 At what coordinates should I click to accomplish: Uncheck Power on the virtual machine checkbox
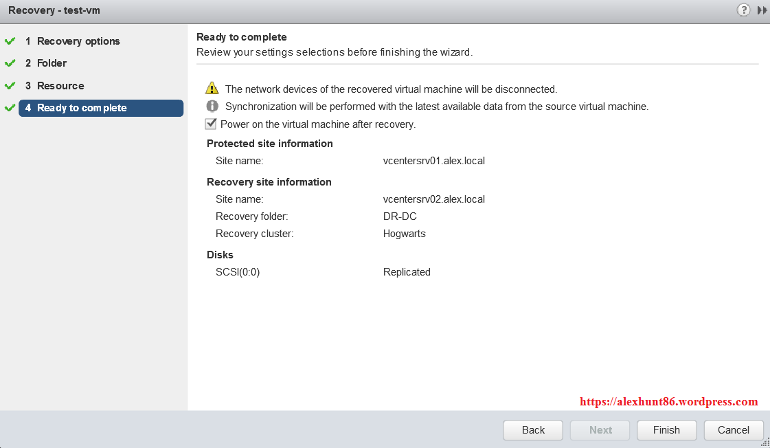coord(212,124)
